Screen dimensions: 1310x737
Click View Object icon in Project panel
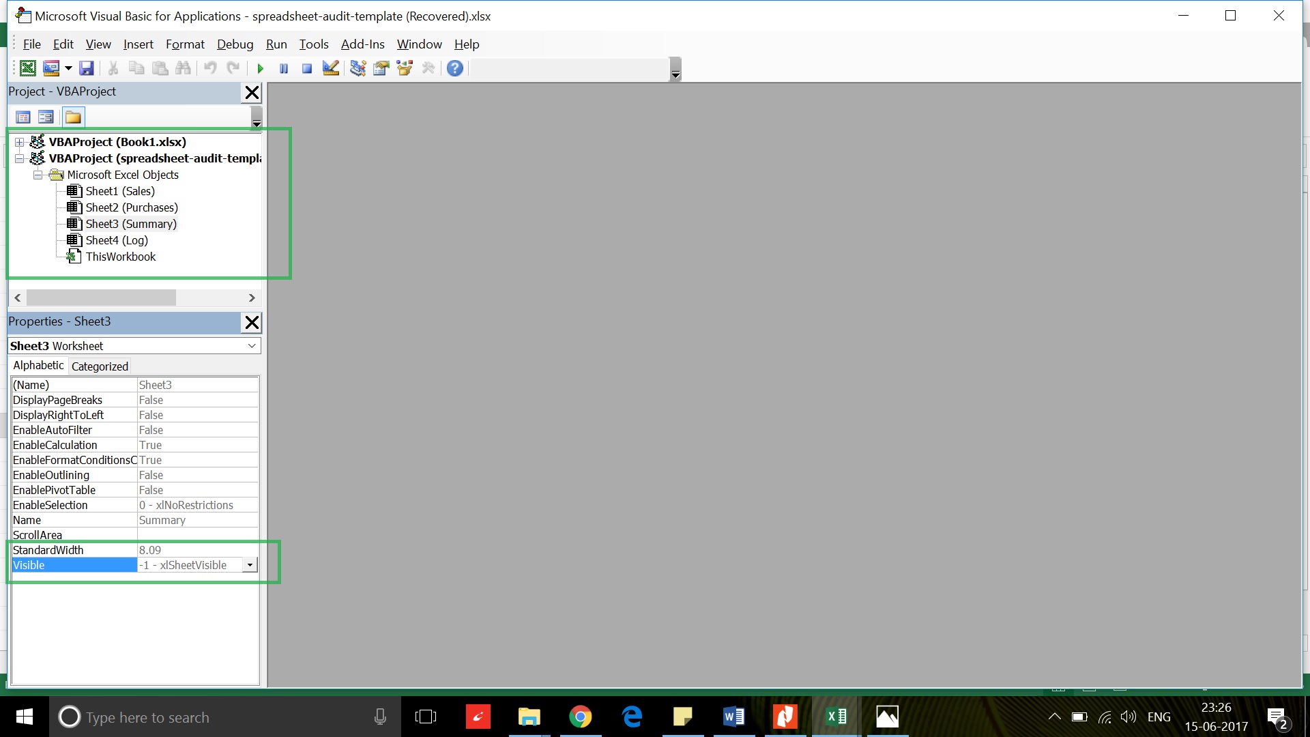46,117
